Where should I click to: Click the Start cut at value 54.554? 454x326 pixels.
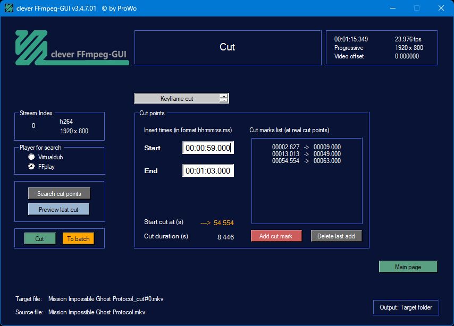(223, 223)
